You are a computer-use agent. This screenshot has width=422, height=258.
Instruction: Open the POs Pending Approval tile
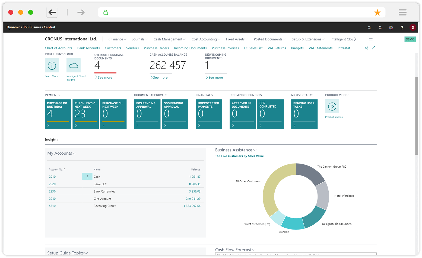[147, 114]
